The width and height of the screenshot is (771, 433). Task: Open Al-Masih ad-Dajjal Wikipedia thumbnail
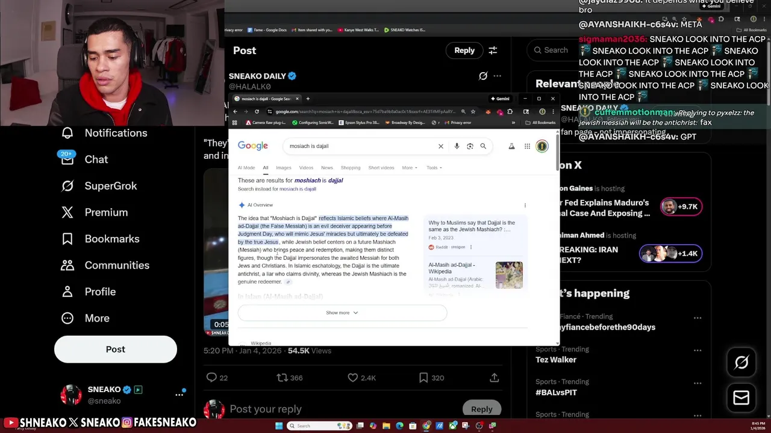pyautogui.click(x=509, y=275)
